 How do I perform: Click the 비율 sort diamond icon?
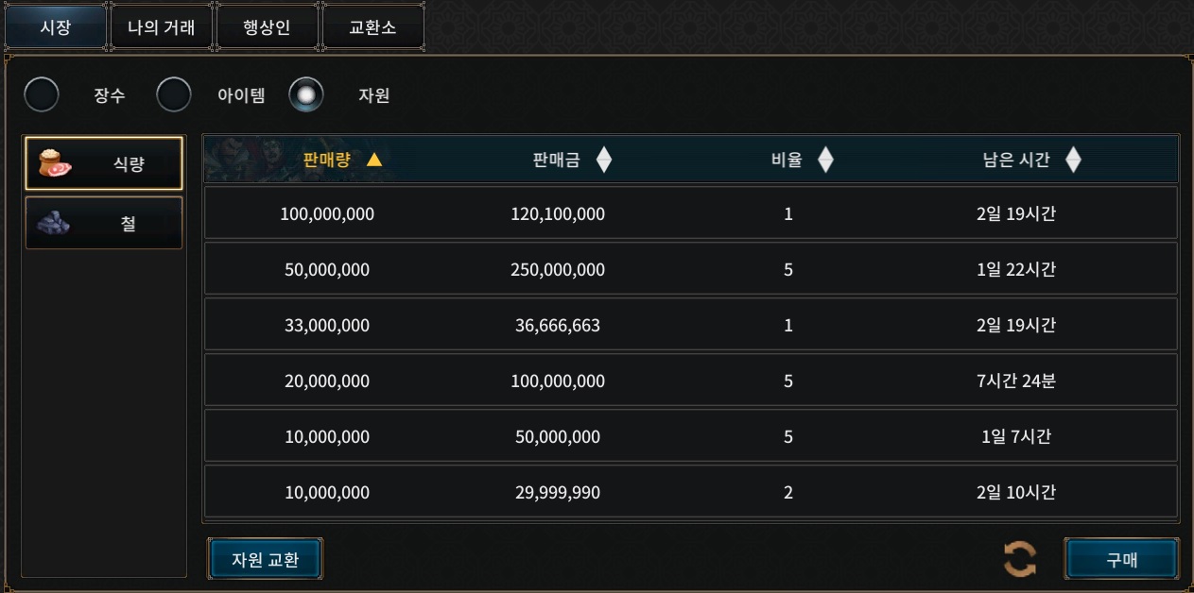click(825, 161)
